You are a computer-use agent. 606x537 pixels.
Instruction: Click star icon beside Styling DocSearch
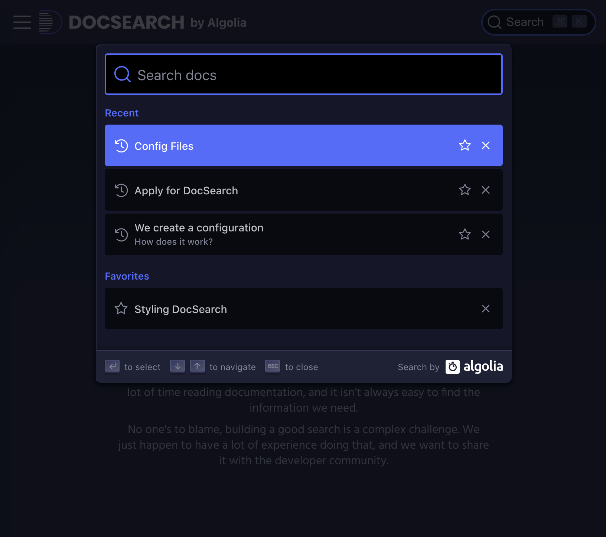pos(121,309)
